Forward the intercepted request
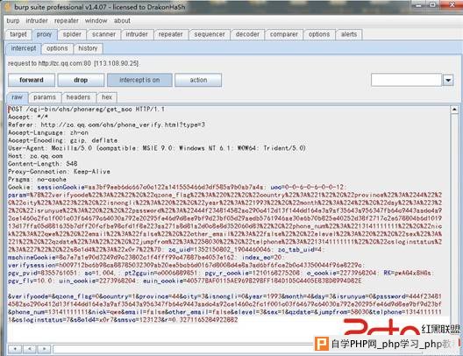 (32, 80)
